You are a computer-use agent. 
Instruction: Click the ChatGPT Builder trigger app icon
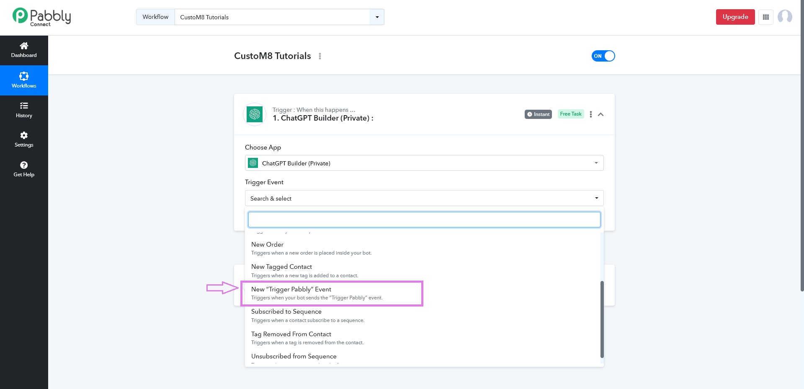tap(255, 114)
